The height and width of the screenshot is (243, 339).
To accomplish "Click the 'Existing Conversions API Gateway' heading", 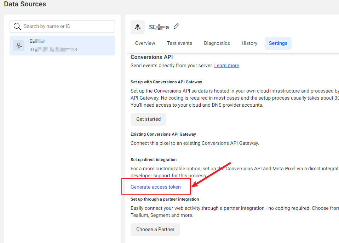I will click(x=163, y=134).
